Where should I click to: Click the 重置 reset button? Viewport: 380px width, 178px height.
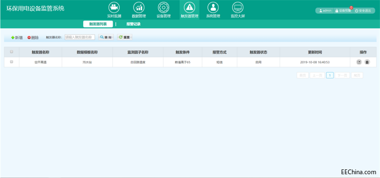tap(124, 37)
